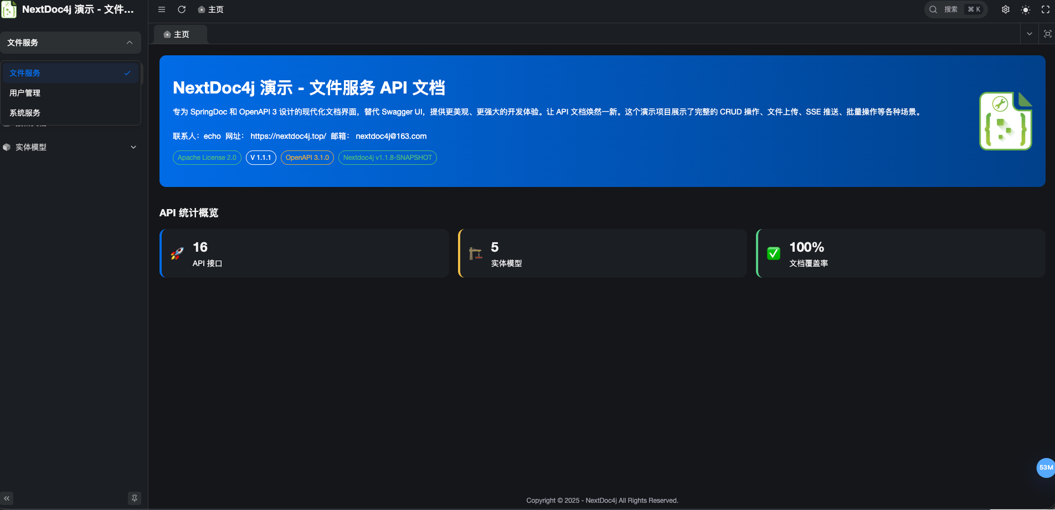Switch to the 主页 tab
Viewport: 1055px width, 510px height.
click(x=180, y=34)
